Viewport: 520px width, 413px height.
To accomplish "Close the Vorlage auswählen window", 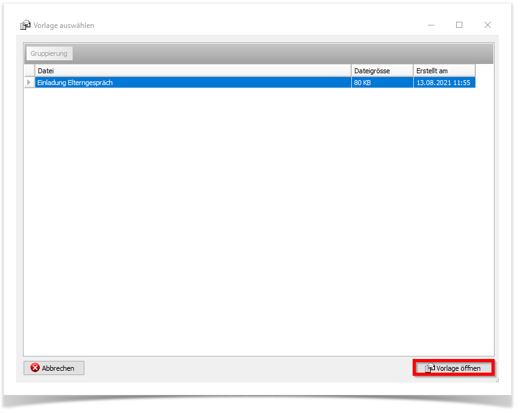I will 487,25.
